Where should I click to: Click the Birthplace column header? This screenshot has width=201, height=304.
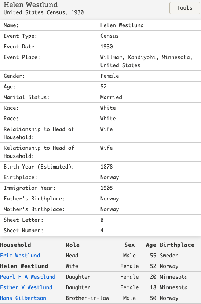coord(177,245)
